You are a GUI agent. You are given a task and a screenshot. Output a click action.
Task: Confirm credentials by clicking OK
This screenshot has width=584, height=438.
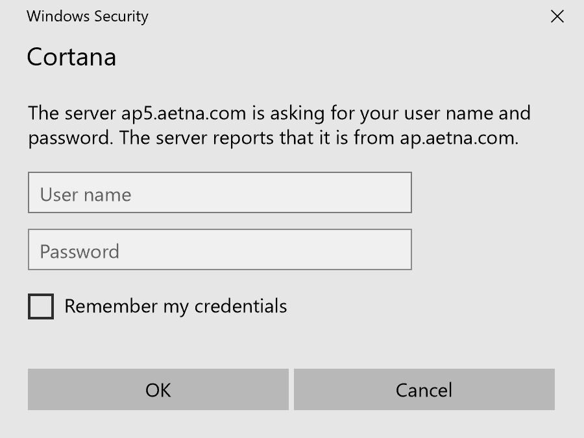[158, 390]
